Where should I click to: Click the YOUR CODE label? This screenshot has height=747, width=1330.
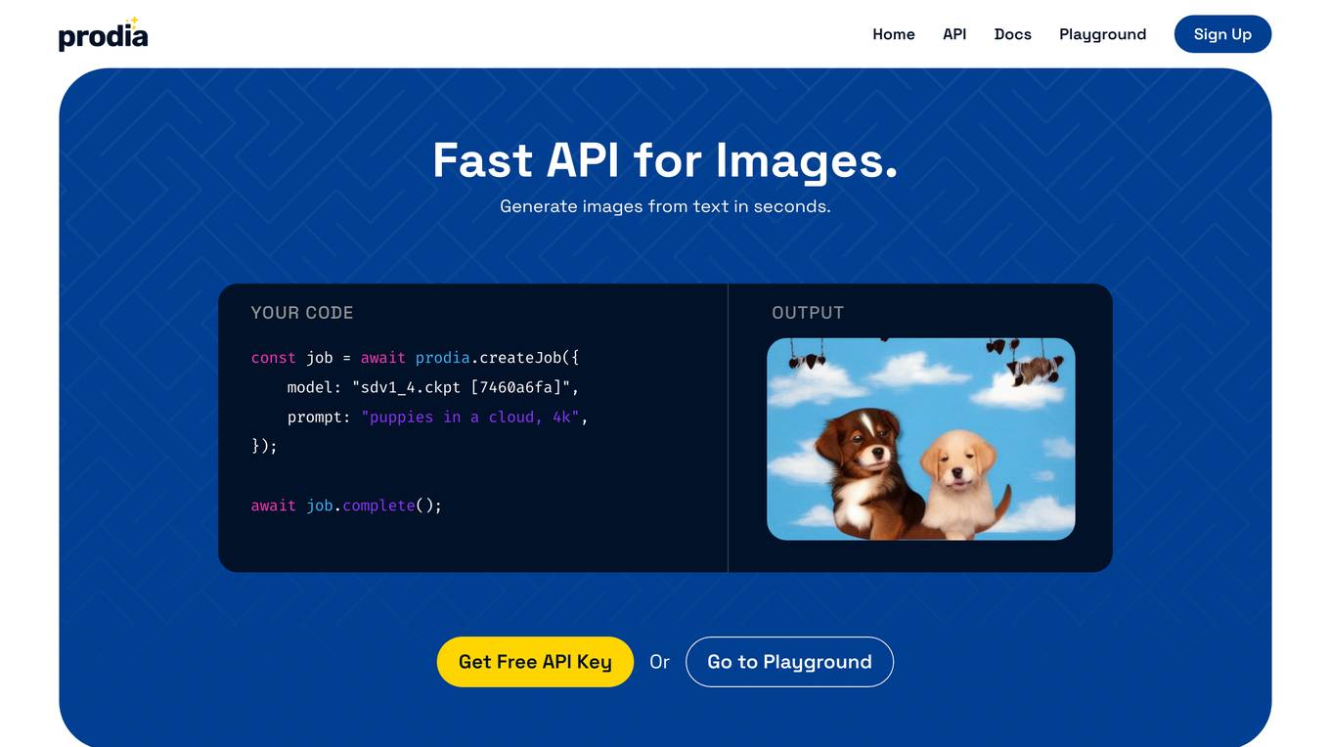click(x=302, y=313)
